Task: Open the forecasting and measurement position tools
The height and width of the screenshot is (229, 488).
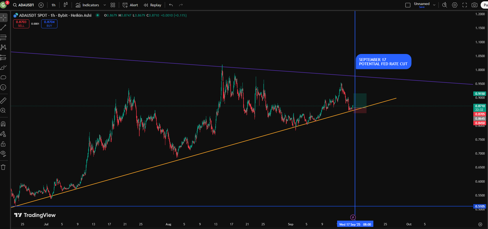Action: click(4, 57)
